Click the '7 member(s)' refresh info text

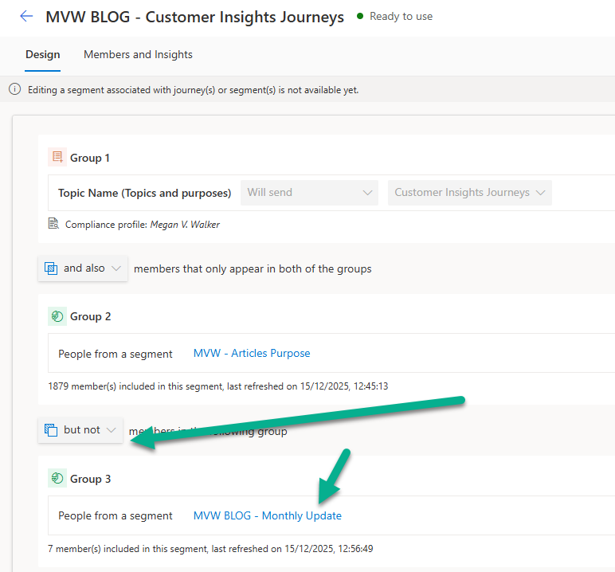[x=211, y=549]
